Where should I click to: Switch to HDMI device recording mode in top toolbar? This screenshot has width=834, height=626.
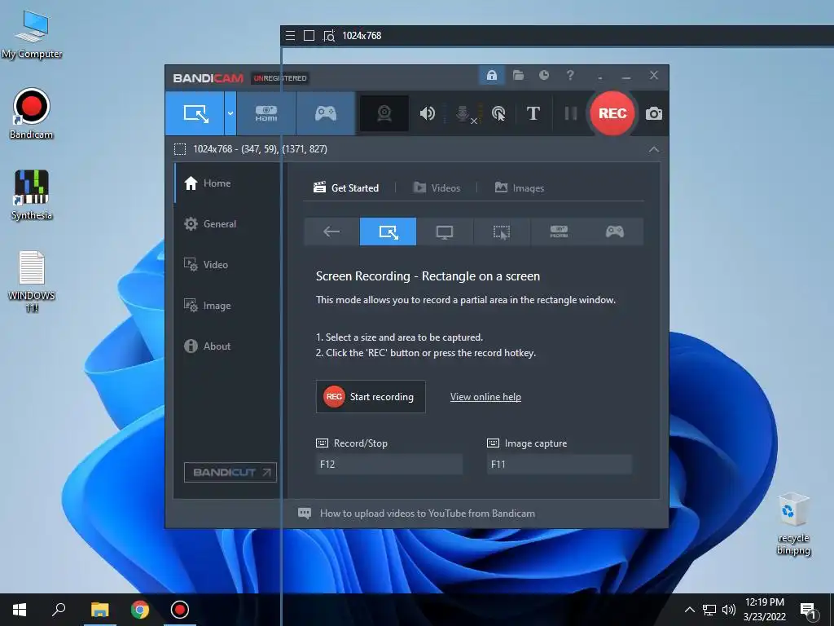coord(266,113)
